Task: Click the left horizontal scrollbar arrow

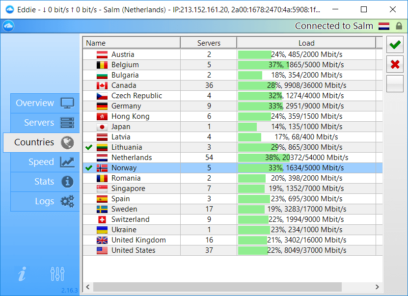Action: [88, 287]
